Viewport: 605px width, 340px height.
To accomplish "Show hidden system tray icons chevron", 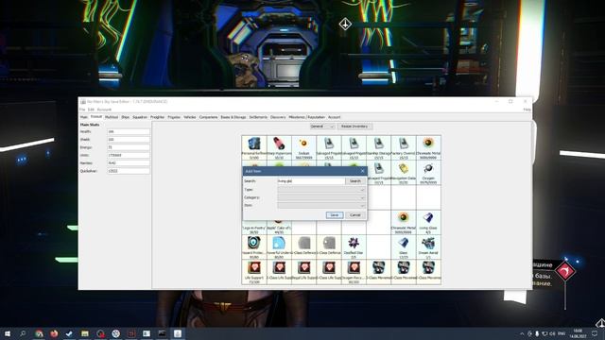I will (522, 333).
